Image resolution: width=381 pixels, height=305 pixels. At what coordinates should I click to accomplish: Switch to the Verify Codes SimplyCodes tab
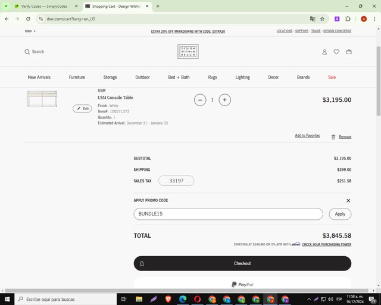(x=43, y=7)
